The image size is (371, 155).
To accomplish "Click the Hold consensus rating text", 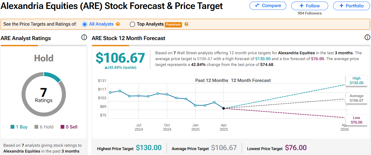I will [x=44, y=58].
